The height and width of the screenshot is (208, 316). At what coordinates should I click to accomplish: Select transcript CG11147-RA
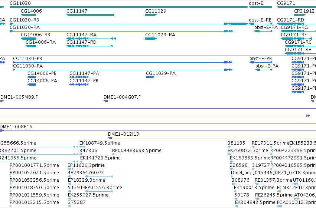[x=91, y=39]
